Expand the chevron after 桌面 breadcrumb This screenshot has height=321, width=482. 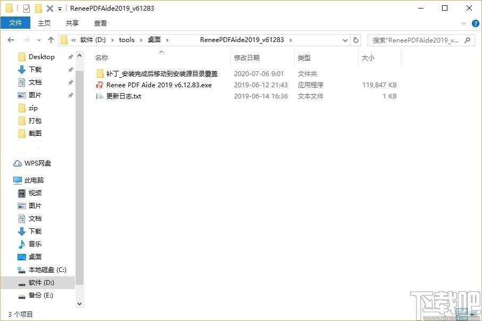(x=167, y=40)
